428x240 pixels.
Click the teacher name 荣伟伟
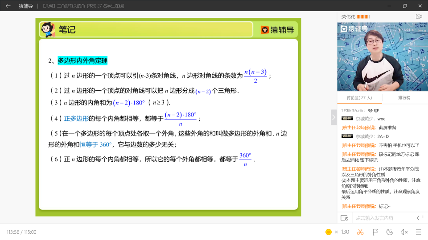click(x=349, y=16)
